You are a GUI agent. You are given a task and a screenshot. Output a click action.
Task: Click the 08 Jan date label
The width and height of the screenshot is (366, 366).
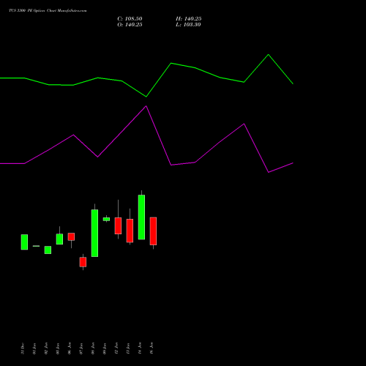(x=93, y=348)
